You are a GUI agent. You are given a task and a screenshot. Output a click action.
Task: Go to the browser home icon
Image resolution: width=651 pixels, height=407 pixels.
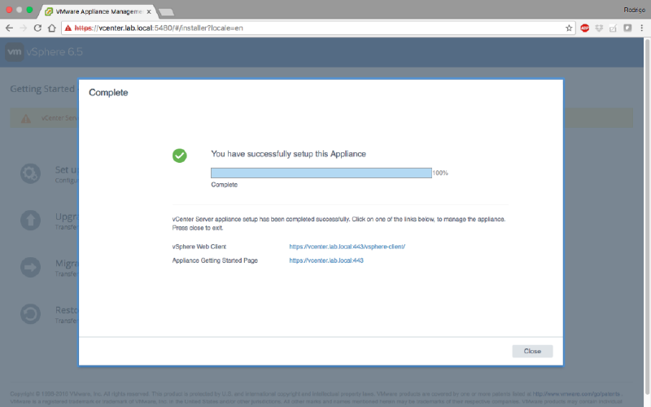pos(51,28)
